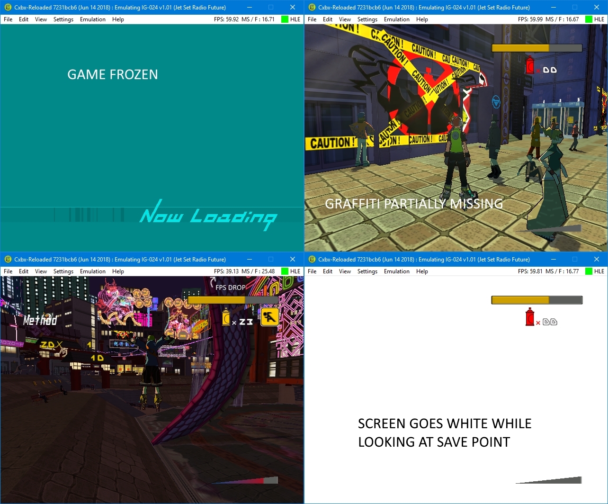Close the caution-tape graffiti emulator window
Viewport: 608px width, 504px height.
tap(597, 7)
